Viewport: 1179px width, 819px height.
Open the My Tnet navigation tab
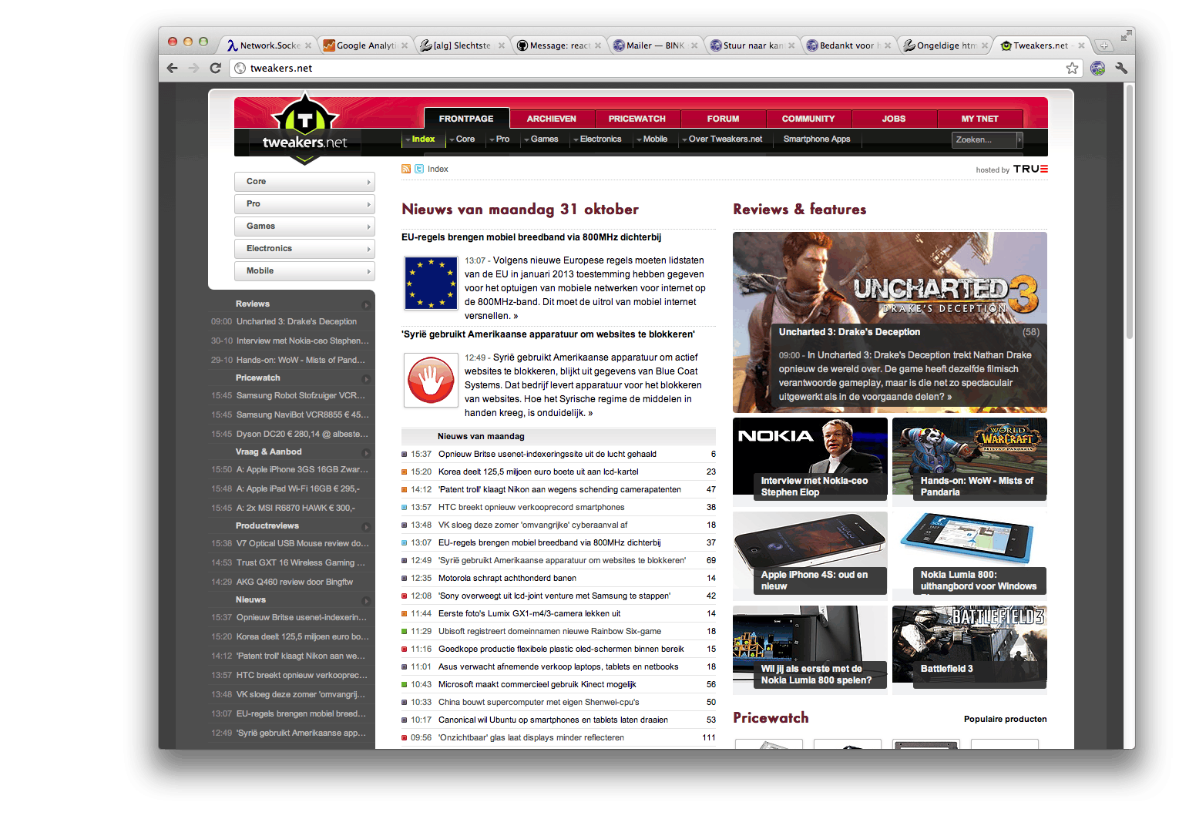979,119
